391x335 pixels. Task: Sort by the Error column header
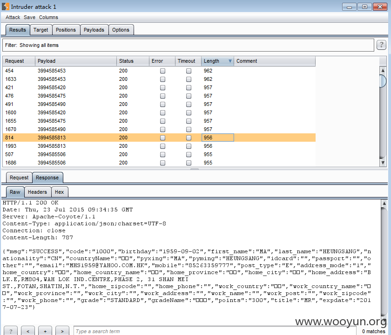click(x=162, y=61)
